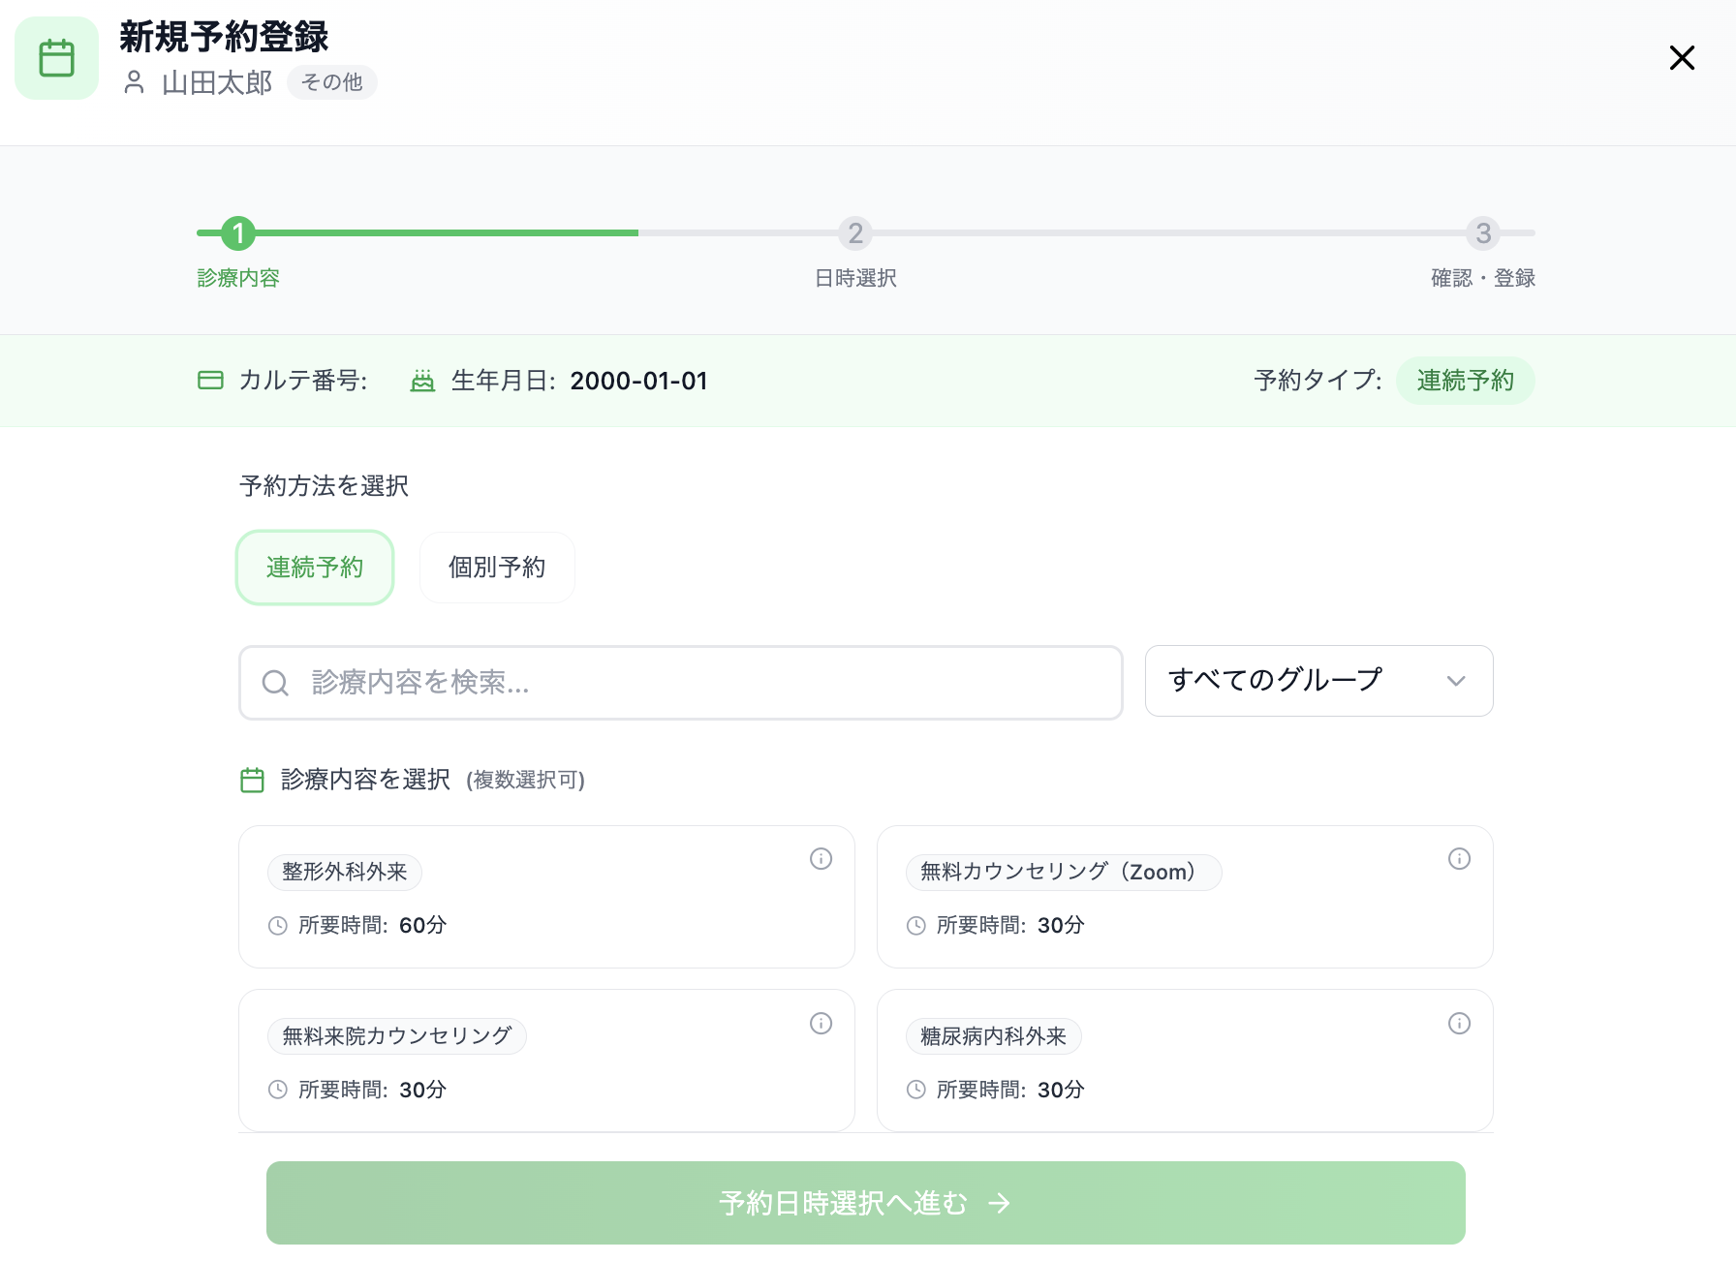Click inside the 診療内容を検索 search field
The height and width of the screenshot is (1261, 1736).
[678, 683]
